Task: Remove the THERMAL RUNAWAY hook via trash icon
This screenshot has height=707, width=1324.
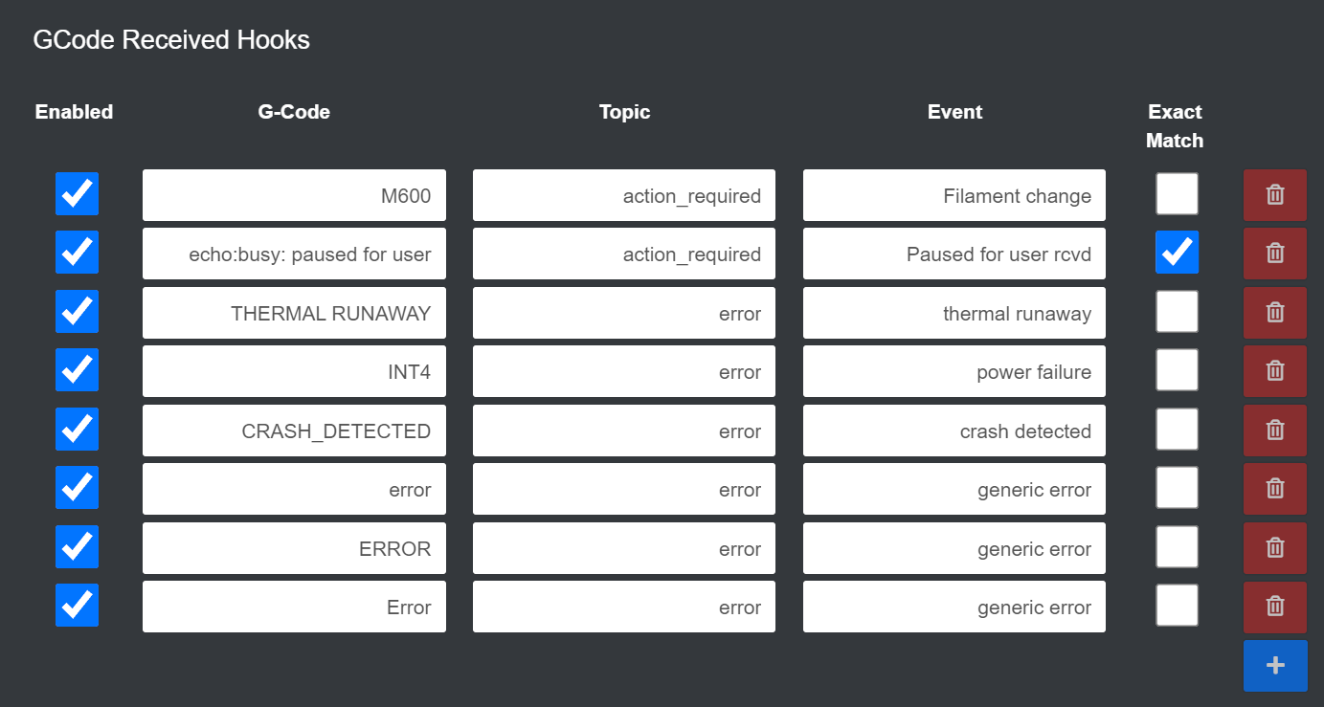Action: (x=1274, y=313)
